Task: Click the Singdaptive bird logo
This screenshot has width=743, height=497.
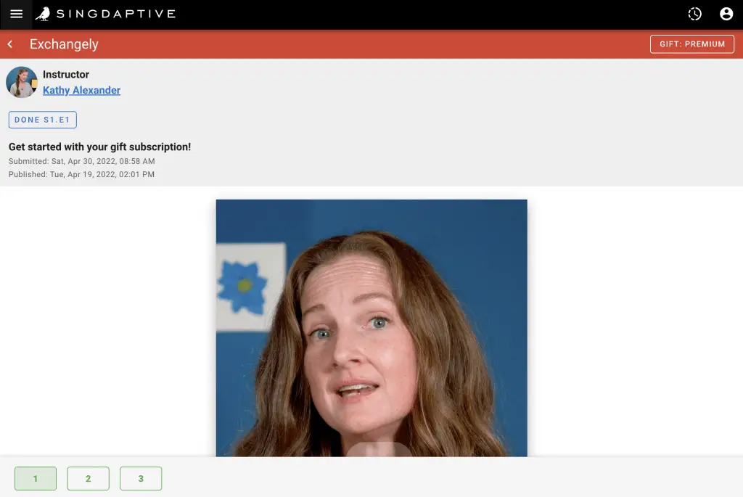Action: [43, 14]
